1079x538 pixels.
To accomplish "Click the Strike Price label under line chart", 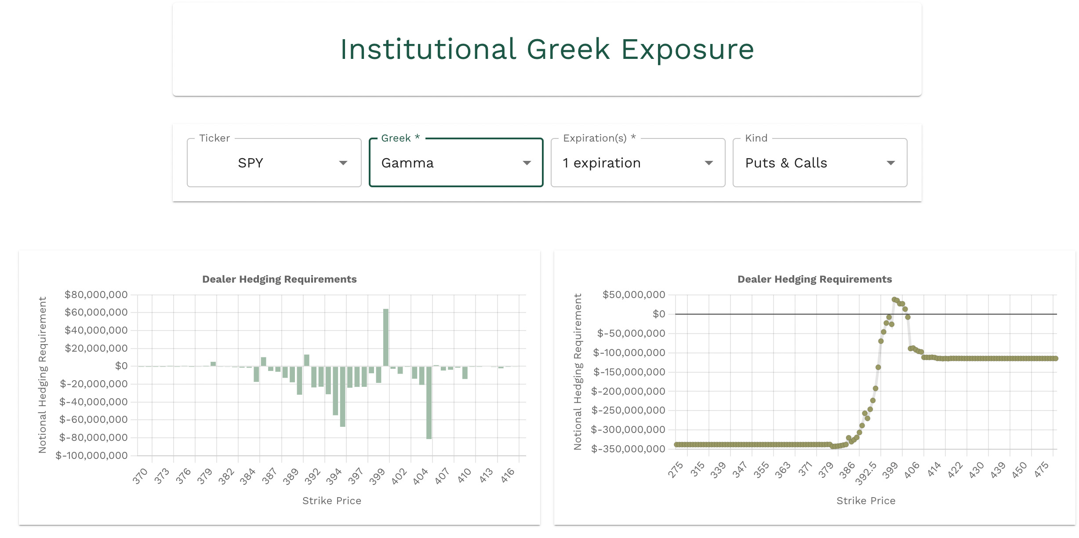I will tap(865, 501).
